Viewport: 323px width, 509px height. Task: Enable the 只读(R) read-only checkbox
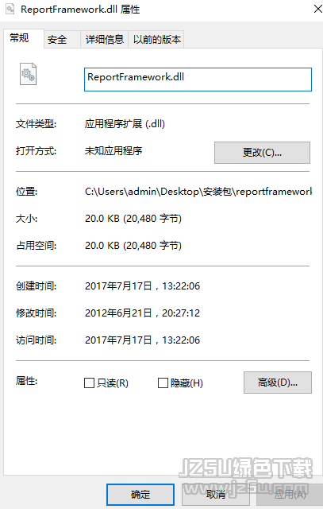[x=89, y=383]
